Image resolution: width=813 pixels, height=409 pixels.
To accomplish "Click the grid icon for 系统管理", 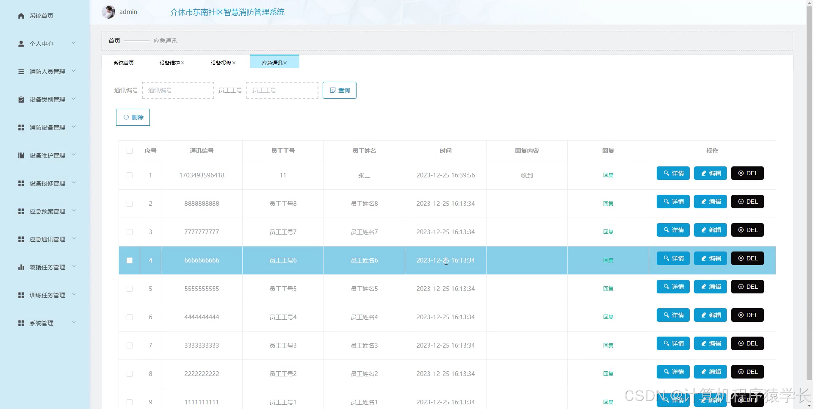I will [21, 323].
